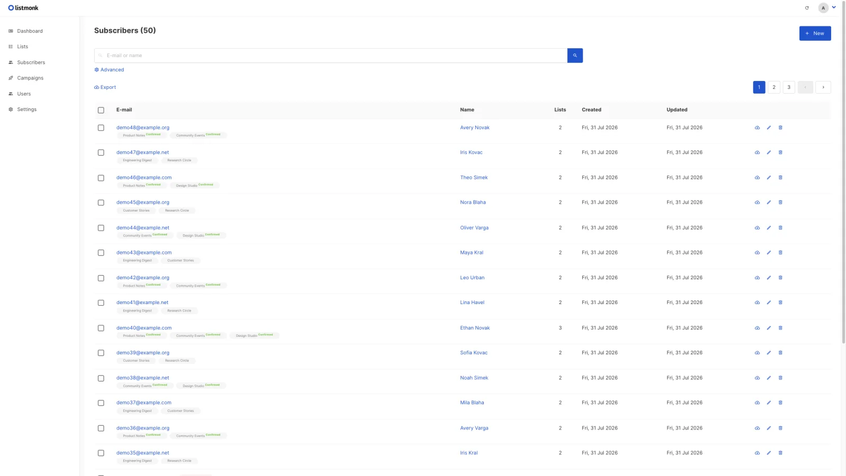The height and width of the screenshot is (476, 846).
Task: Delete subscriber Theo Simek
Action: pos(780,178)
